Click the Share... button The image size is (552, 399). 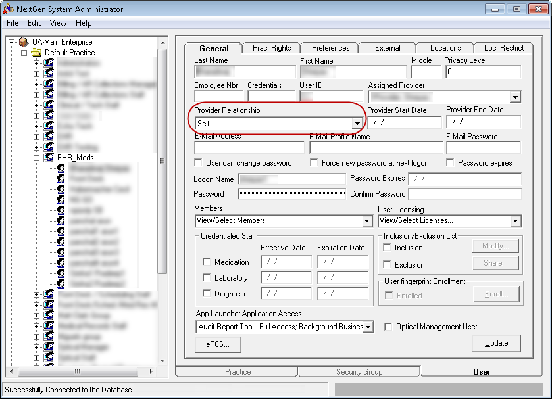pos(495,263)
